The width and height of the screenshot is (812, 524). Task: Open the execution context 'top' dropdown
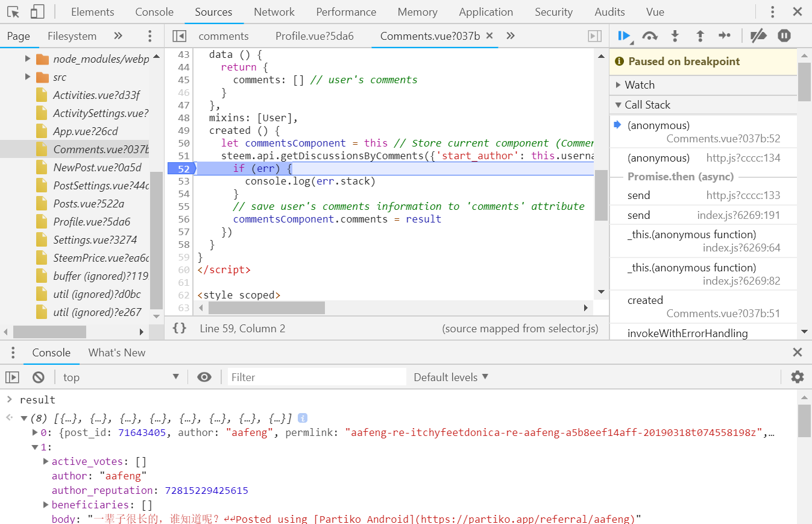click(x=121, y=377)
